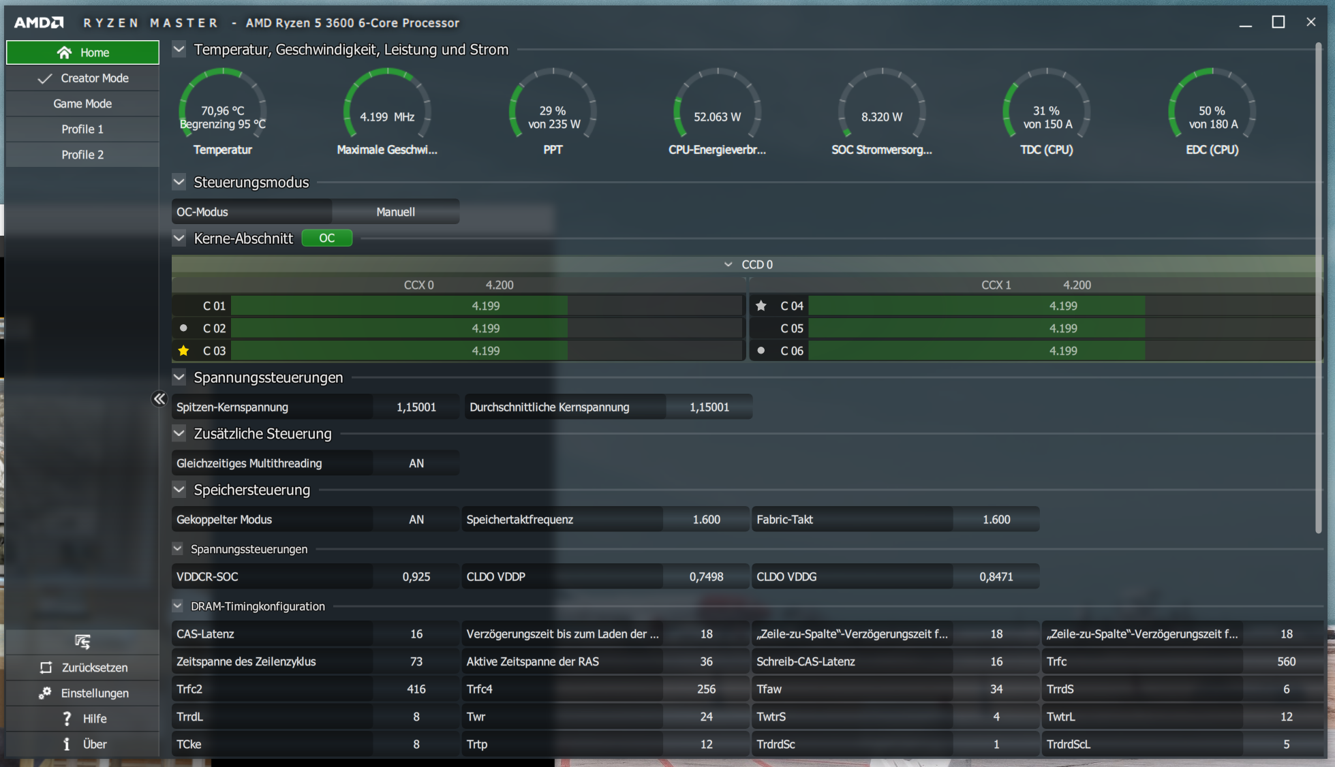Click the C 01 core frequency bar

pyautogui.click(x=487, y=306)
